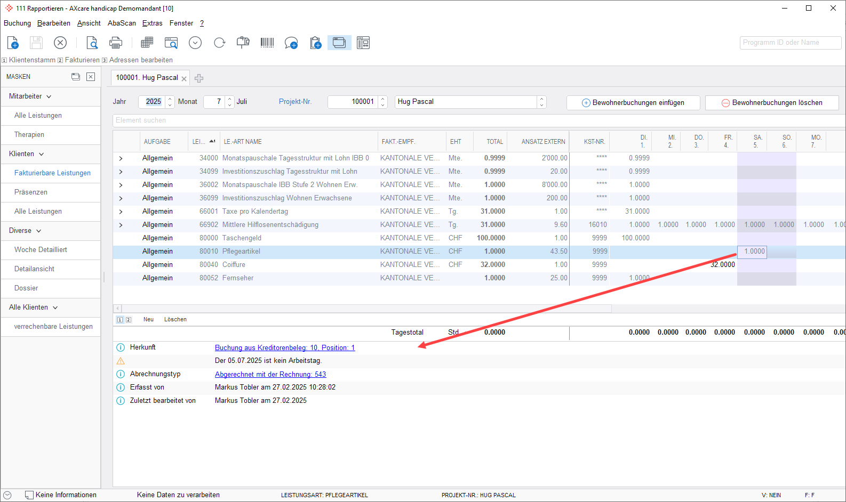Toggle page 2 indicator below the table
Viewport: 846px width, 502px height.
(129, 320)
